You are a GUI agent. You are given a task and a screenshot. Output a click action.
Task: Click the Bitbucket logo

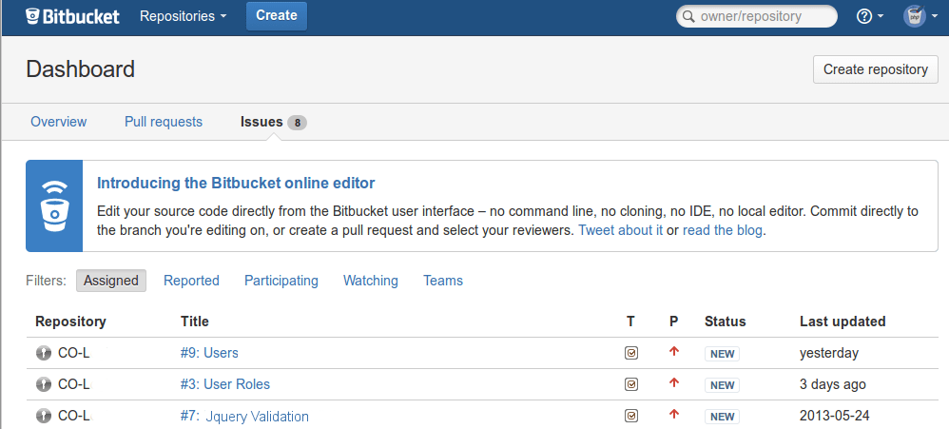coord(72,16)
